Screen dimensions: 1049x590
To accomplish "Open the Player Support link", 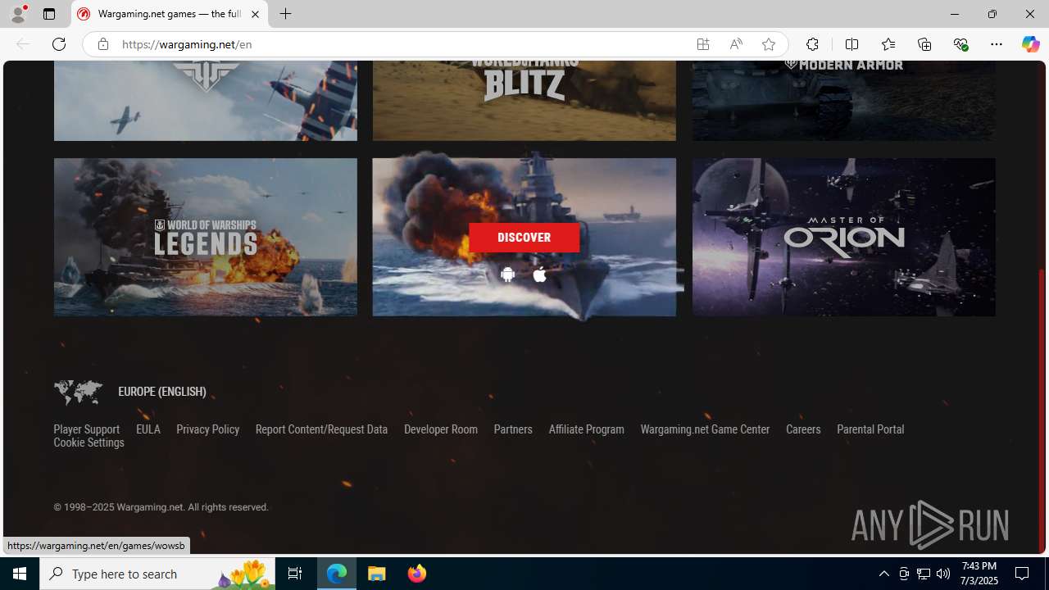I will coord(86,429).
